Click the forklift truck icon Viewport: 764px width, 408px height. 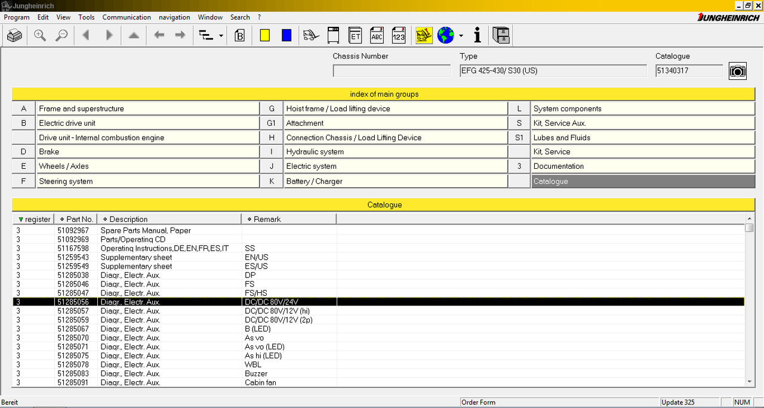click(x=311, y=36)
